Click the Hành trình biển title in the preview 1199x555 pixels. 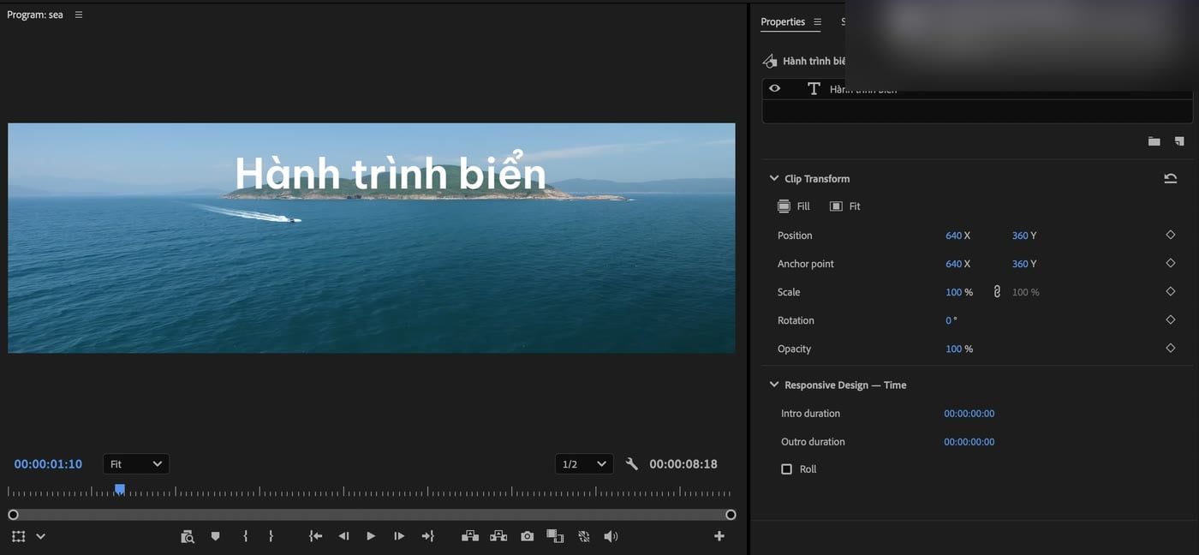pyautogui.click(x=391, y=174)
